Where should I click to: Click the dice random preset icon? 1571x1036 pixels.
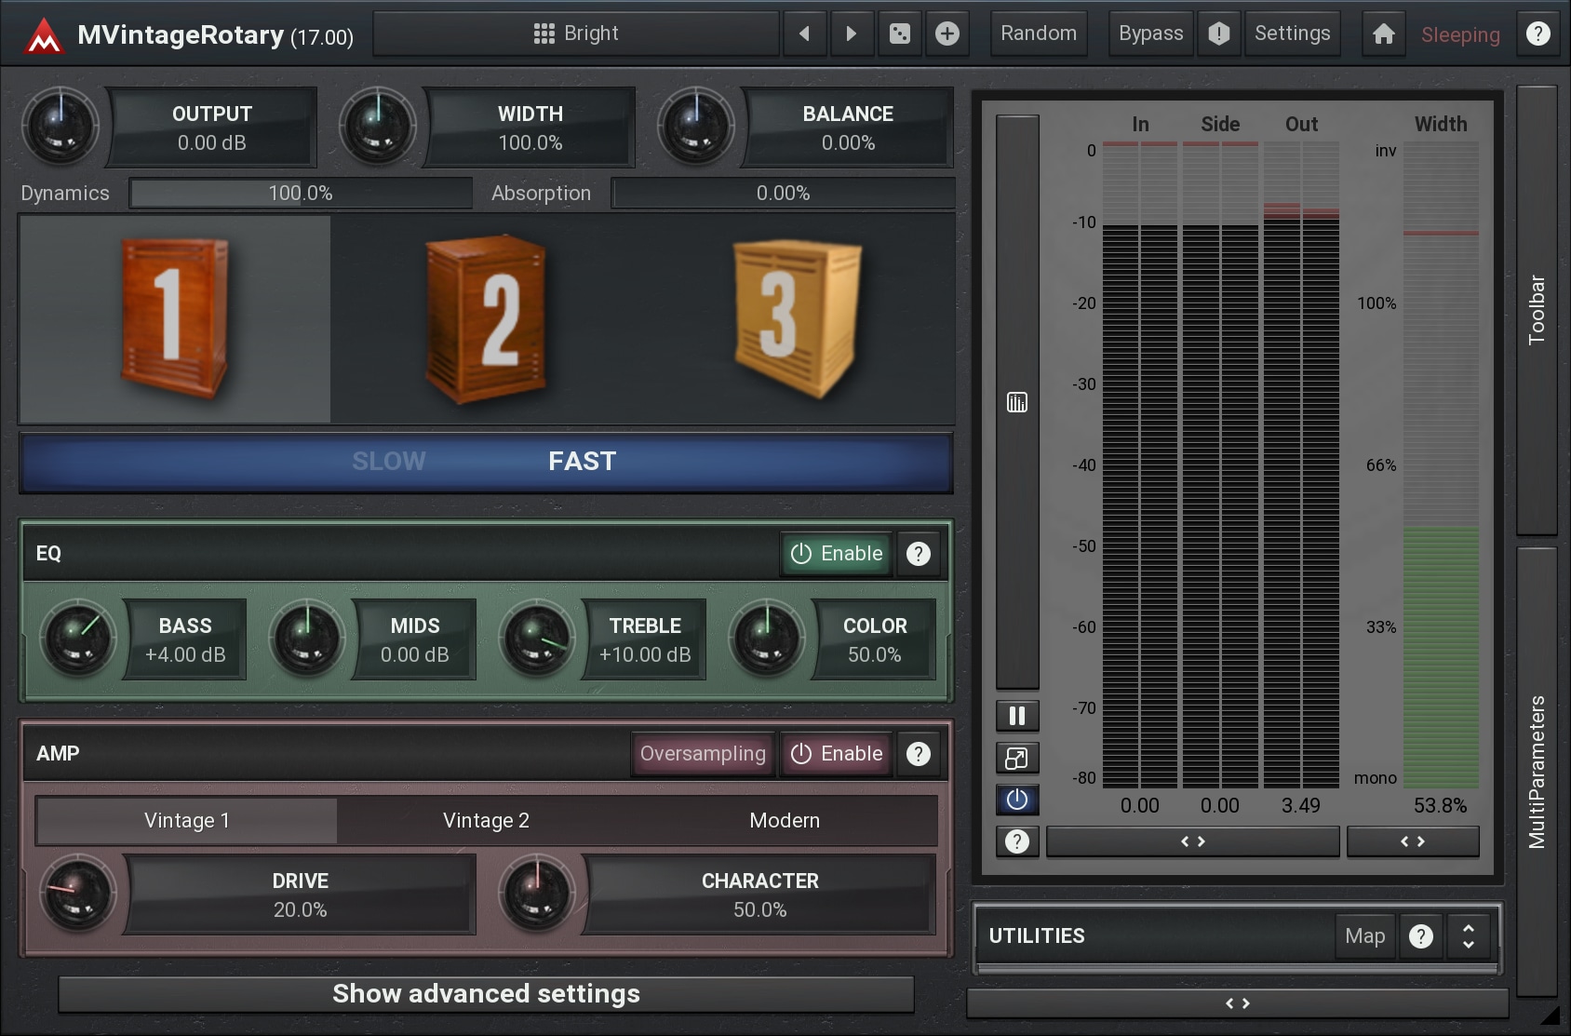[x=900, y=34]
